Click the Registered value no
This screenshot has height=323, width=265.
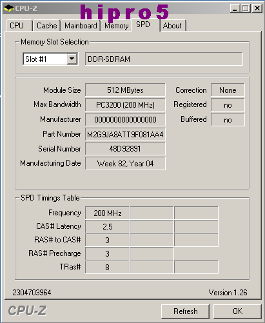(228, 105)
